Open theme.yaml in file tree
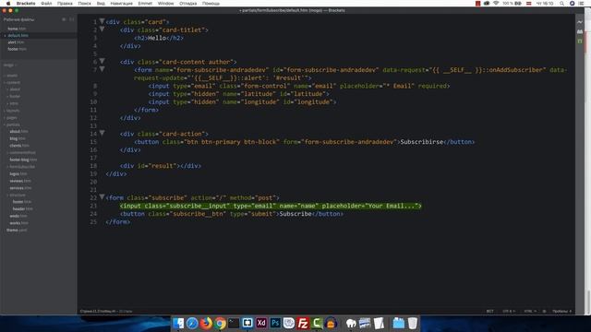 (x=17, y=230)
